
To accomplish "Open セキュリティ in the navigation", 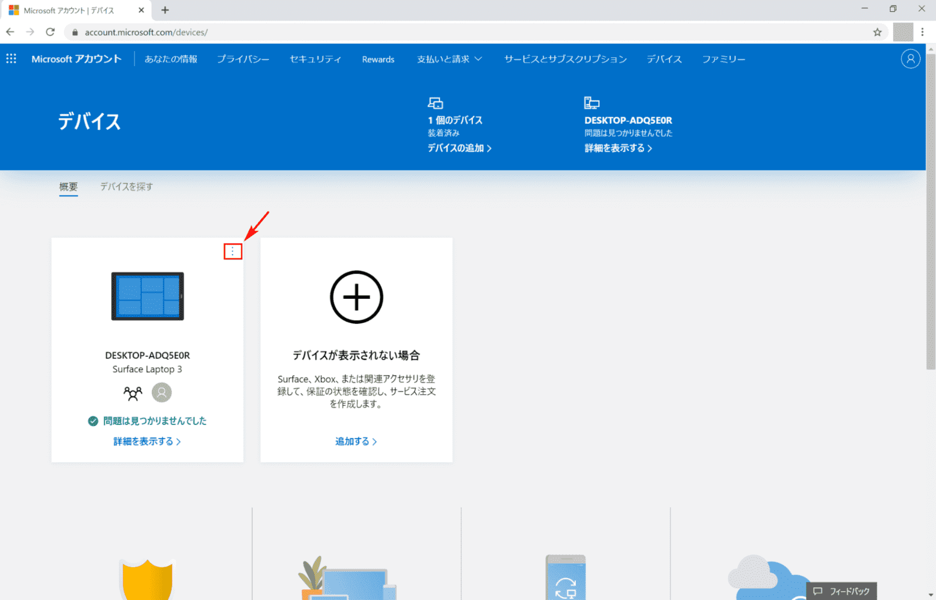I will click(x=315, y=59).
